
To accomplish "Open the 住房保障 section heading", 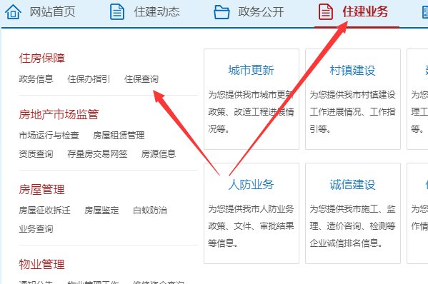I will tap(41, 58).
